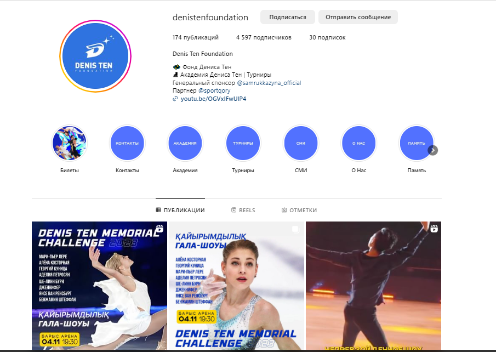Viewport: 496px width, 352px height.
Task: Open the Билеты story highlight
Action: 70,143
